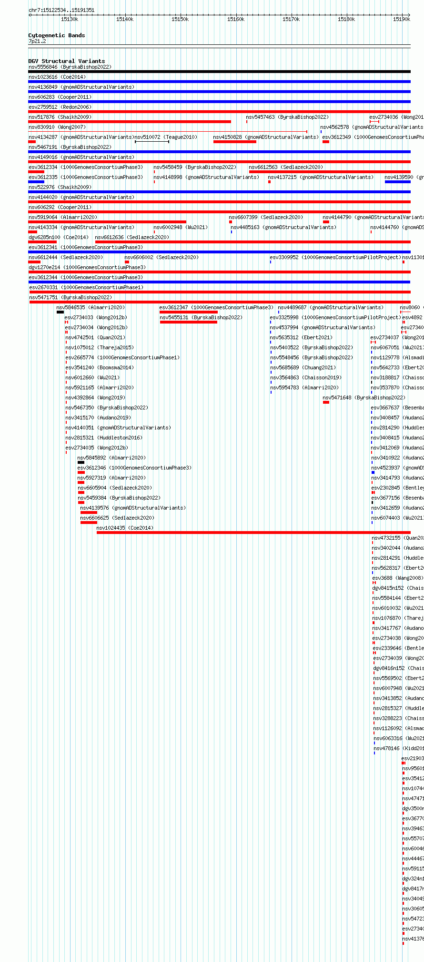
Task: Select nsv522976 (Shaikh2009) variant
Action: pyautogui.click(x=60, y=187)
